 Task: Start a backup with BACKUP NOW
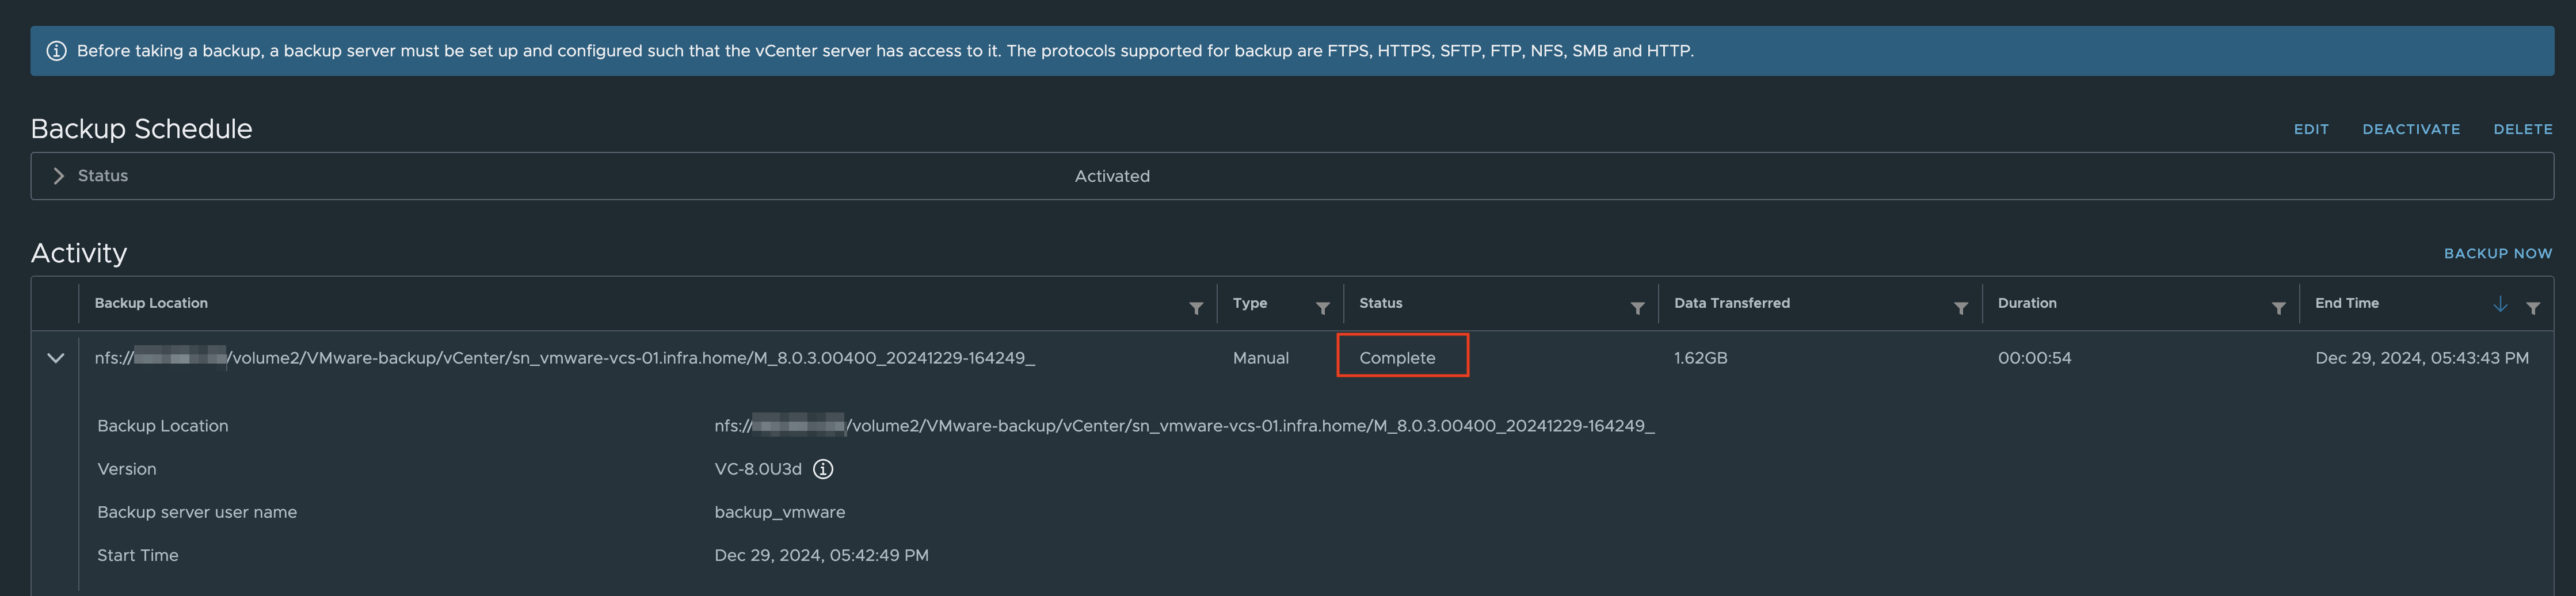[2498, 253]
